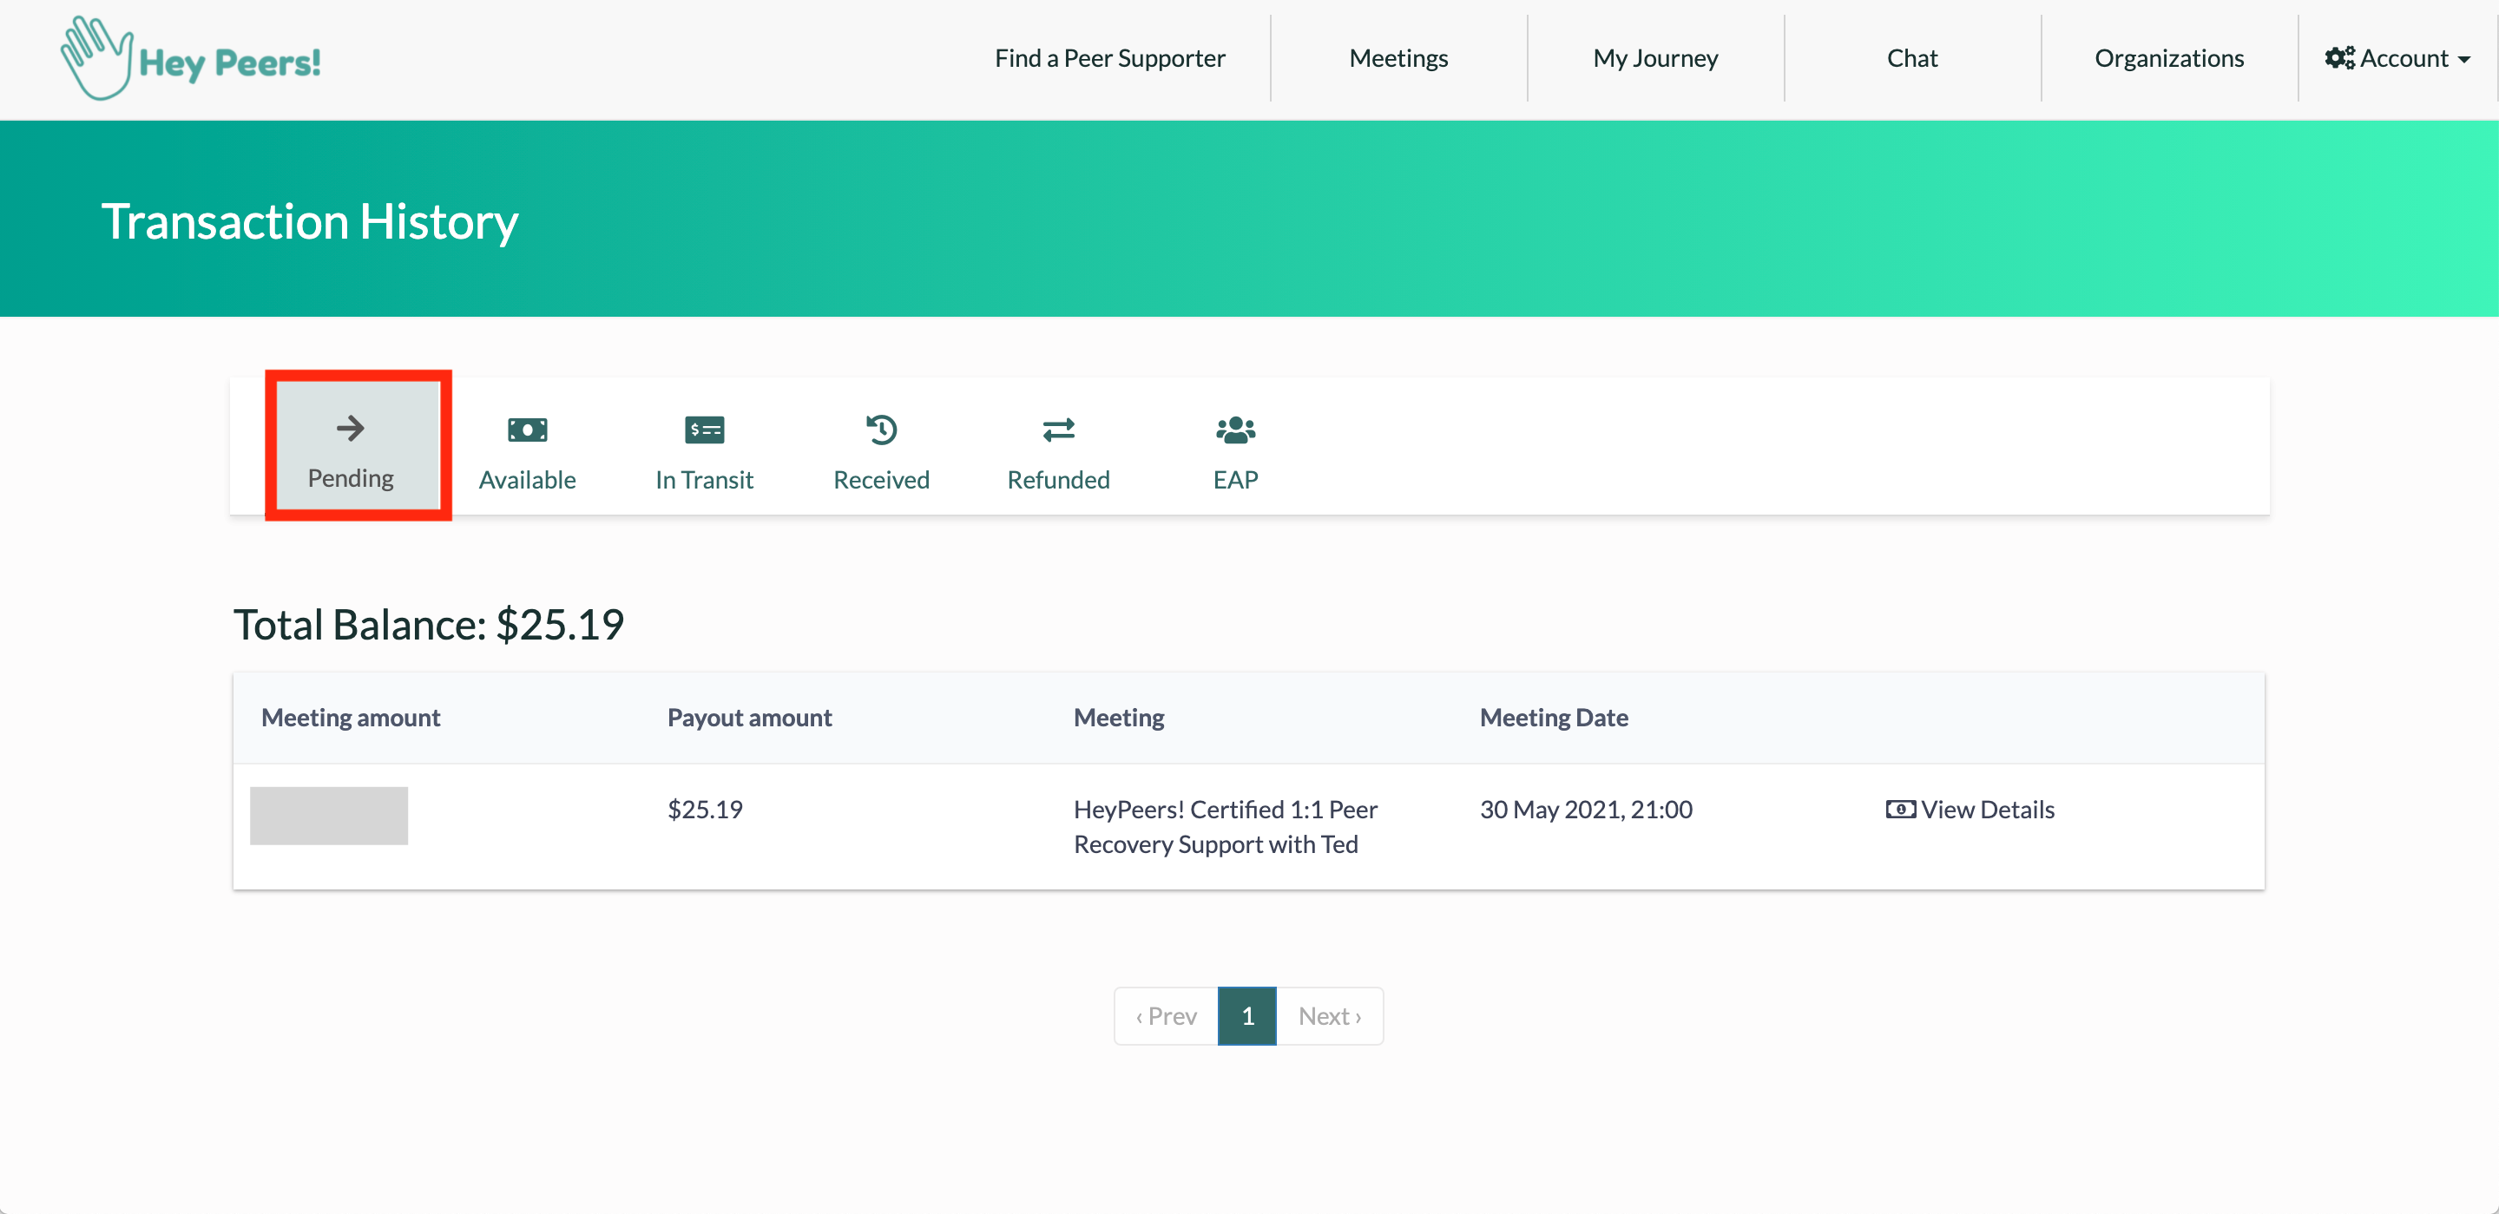2499x1214 pixels.
Task: Click the Available cash icon
Action: click(x=527, y=430)
